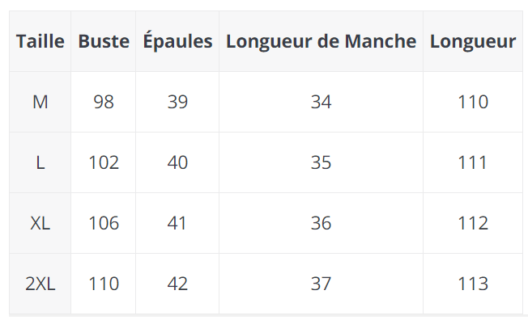Click the Longueur de Manche header
Screen dimensions: 528x320
pos(321,42)
